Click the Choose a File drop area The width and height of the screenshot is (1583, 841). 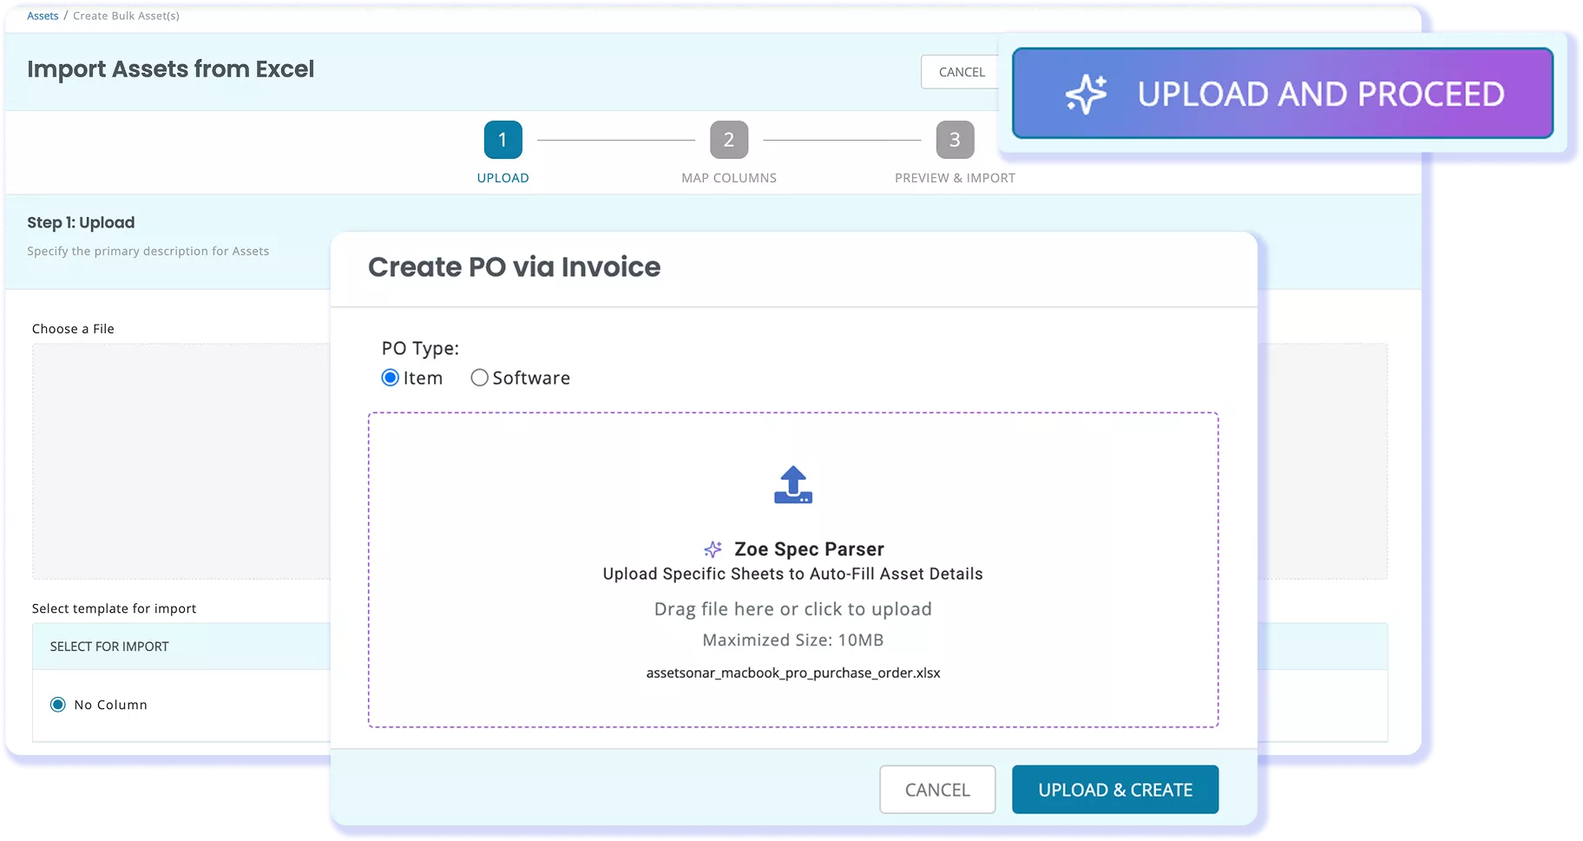coord(181,461)
